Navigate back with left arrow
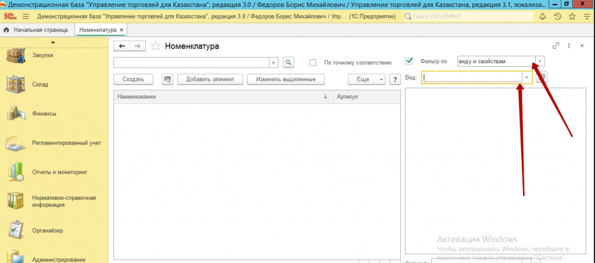The width and height of the screenshot is (595, 263). tap(122, 46)
